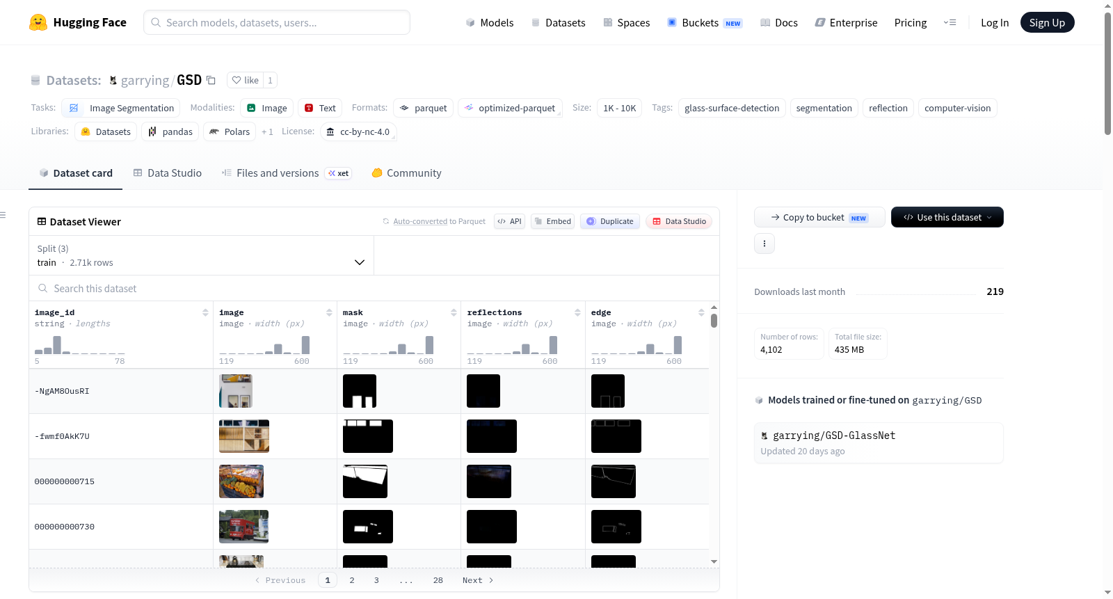The image size is (1113, 599).
Task: Click the Sign Up button
Action: click(x=1048, y=22)
